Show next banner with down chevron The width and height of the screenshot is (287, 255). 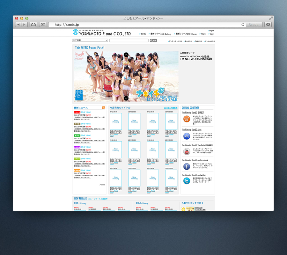126,98
